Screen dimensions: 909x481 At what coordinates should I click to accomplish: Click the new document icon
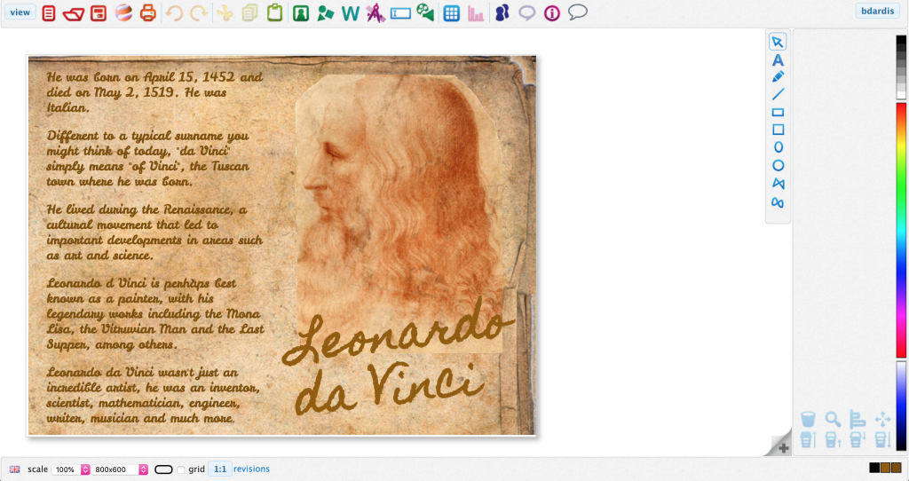pyautogui.click(x=49, y=12)
